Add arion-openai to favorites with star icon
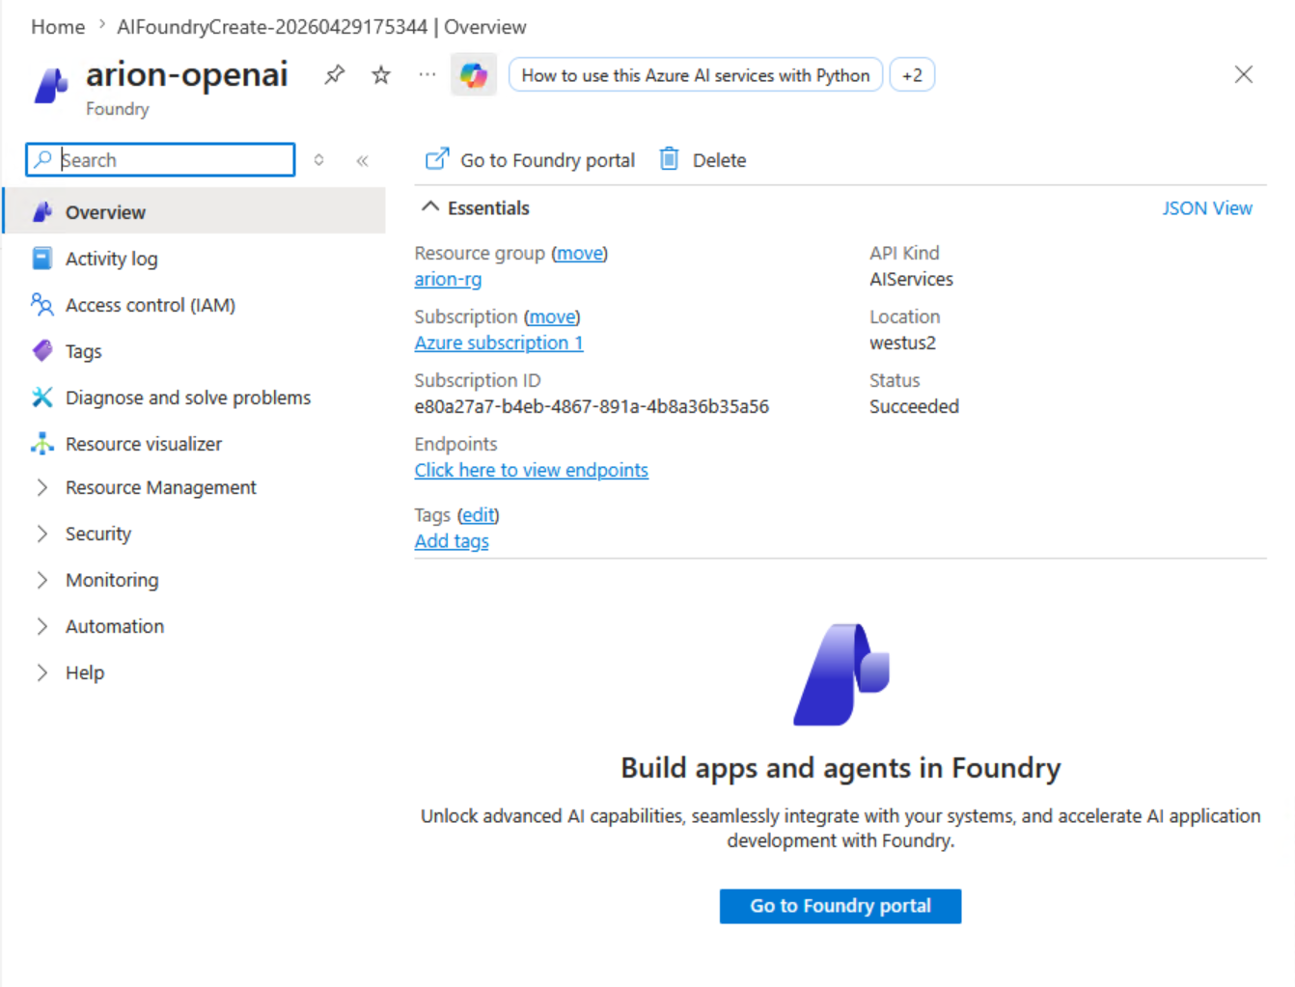The image size is (1295, 987). click(x=381, y=74)
